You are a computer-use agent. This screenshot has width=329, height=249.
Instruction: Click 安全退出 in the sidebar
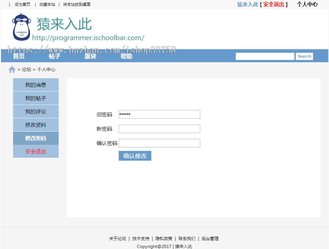[35, 151]
